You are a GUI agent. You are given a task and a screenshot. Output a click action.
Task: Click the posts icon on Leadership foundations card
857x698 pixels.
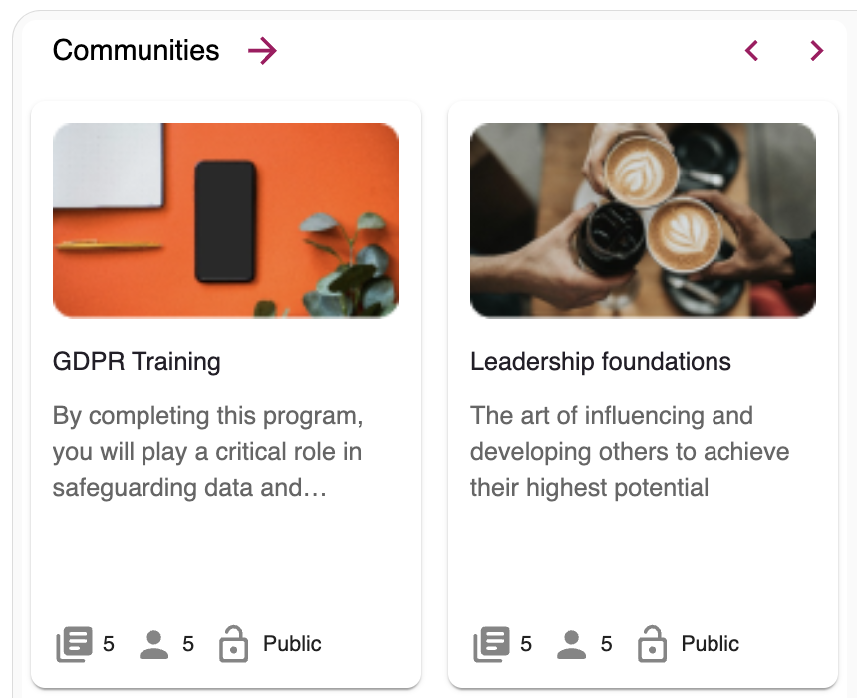tap(491, 644)
